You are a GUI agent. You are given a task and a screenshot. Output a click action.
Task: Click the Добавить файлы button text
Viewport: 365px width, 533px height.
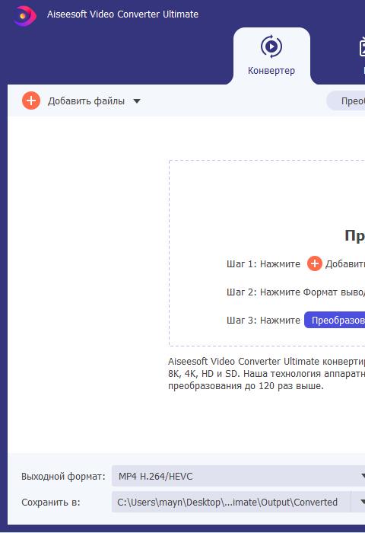[x=86, y=101]
